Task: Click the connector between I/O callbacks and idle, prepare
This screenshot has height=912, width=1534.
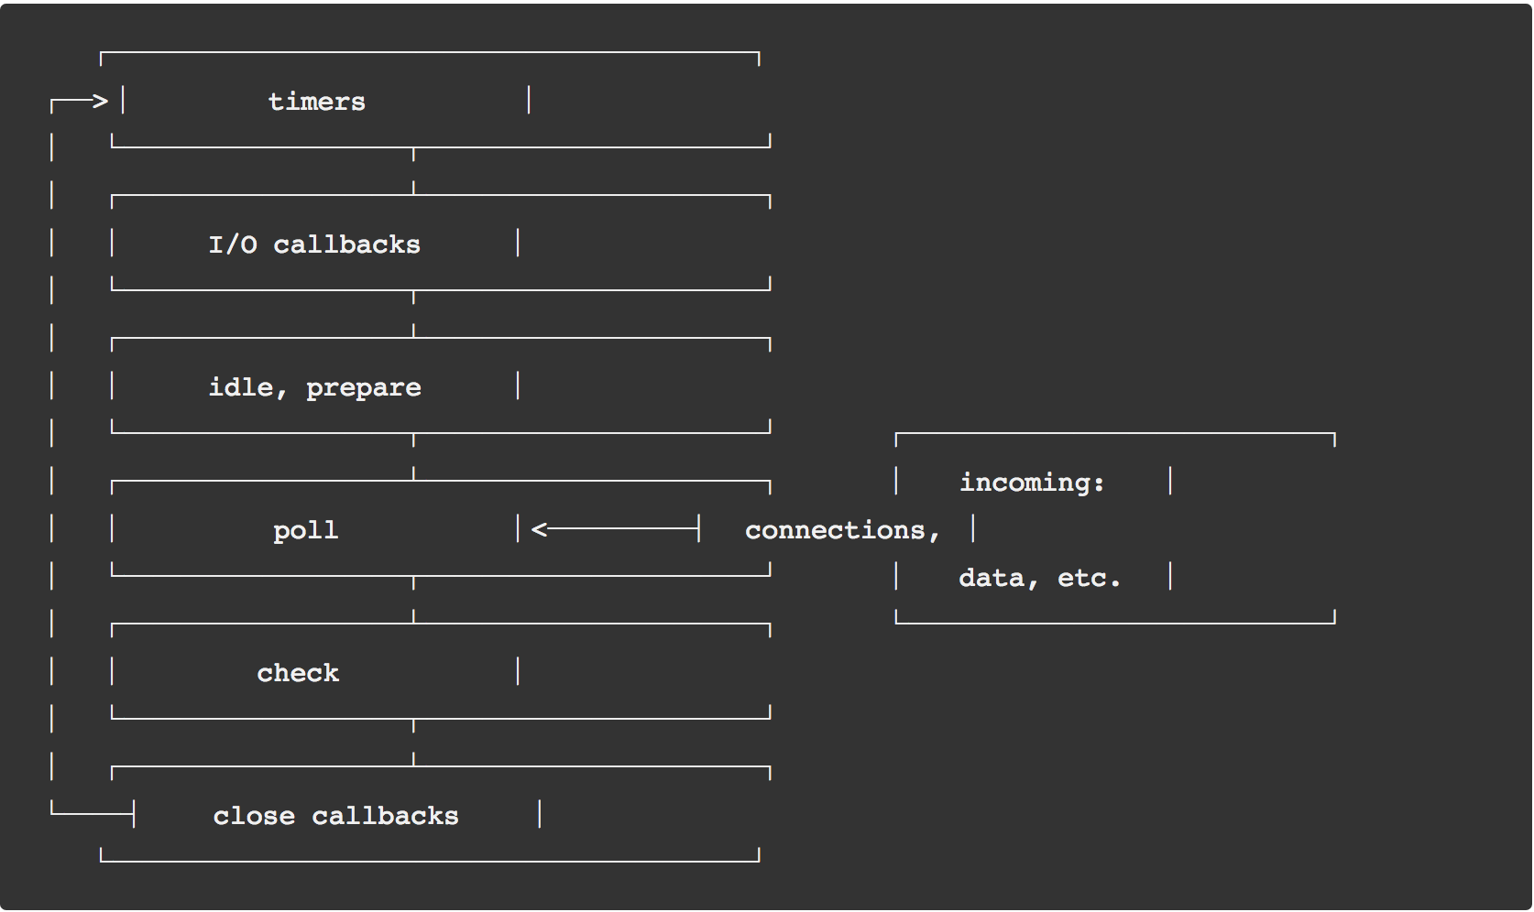Action: pos(413,314)
